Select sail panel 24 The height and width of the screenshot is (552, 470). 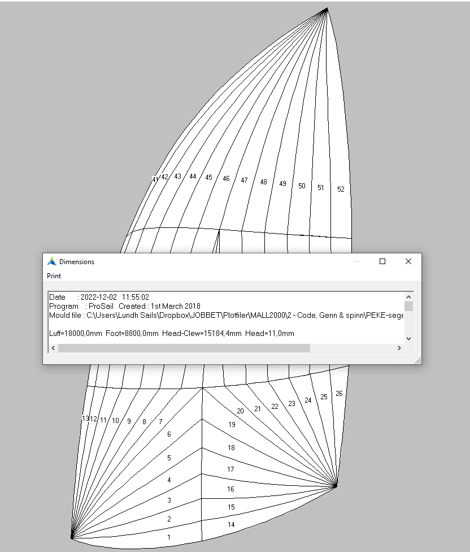[x=308, y=400]
